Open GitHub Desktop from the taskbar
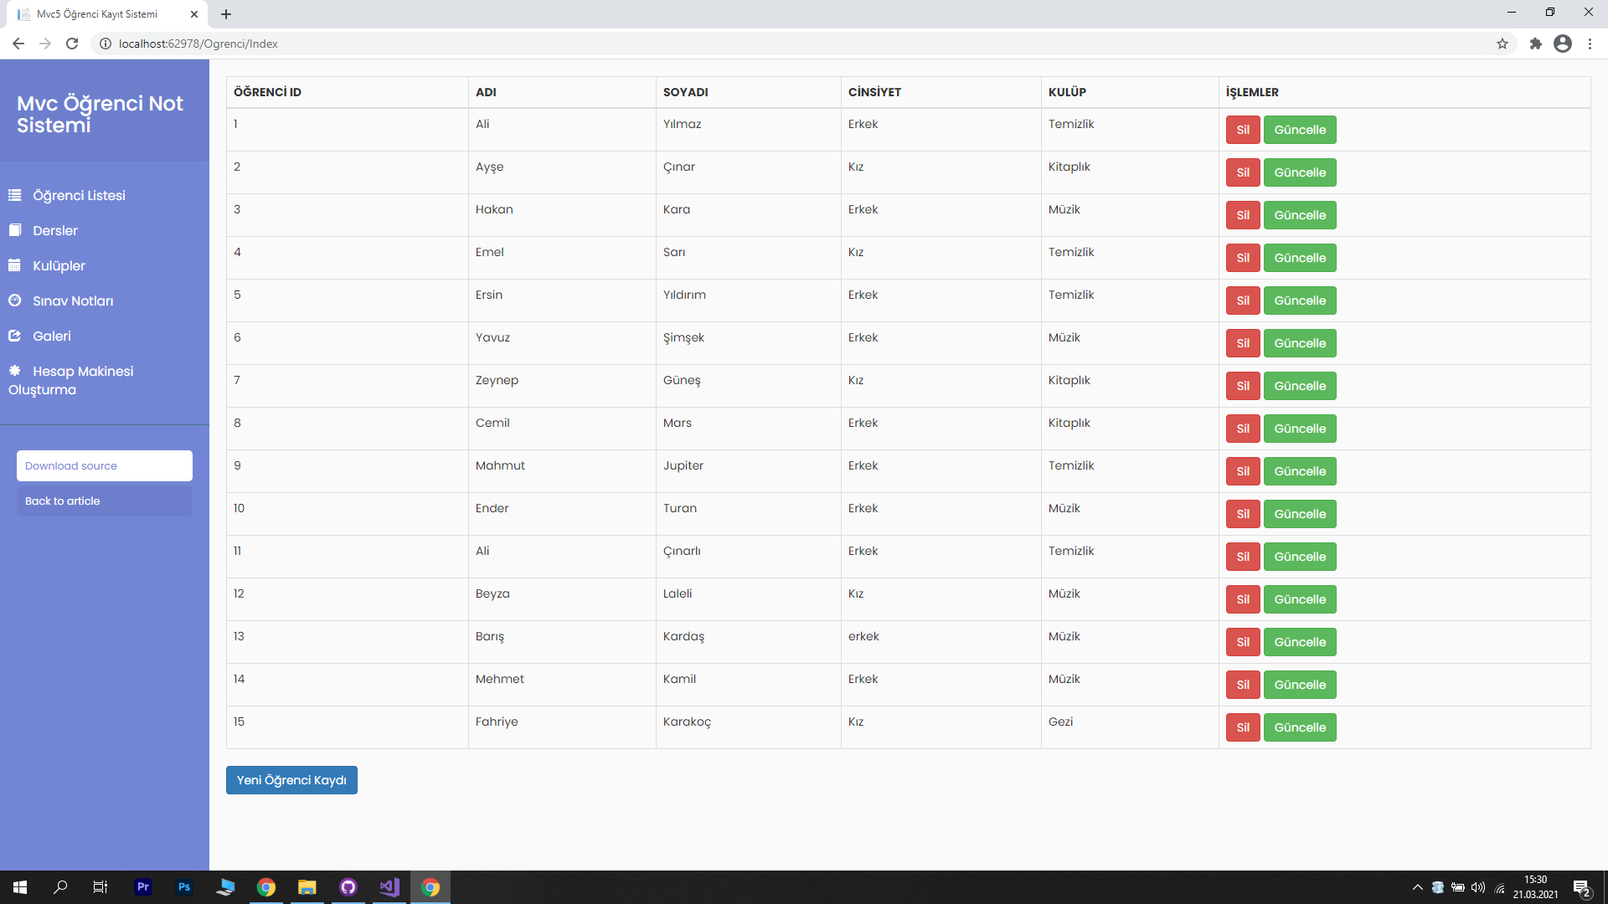This screenshot has height=904, width=1608. click(x=348, y=887)
